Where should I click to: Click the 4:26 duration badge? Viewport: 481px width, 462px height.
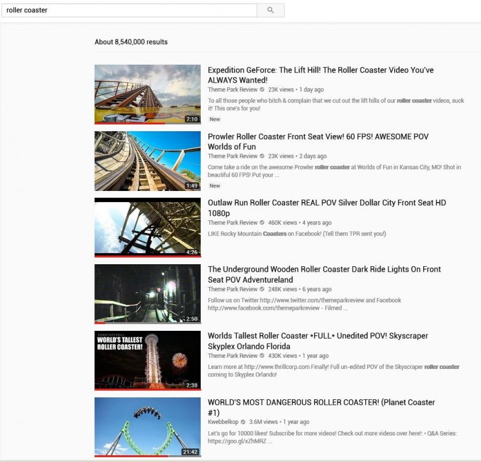(192, 252)
